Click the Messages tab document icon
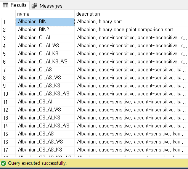The image size is (188, 169). tap(34, 6)
